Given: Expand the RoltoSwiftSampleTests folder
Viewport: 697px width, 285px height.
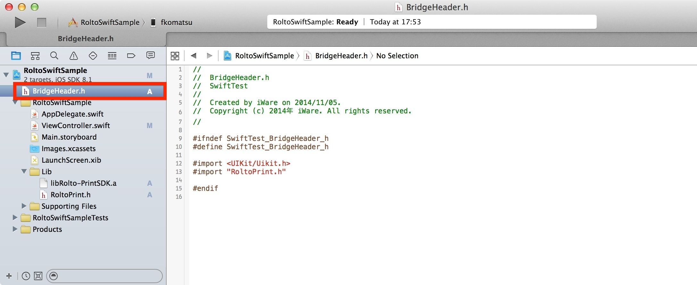Looking at the screenshot, I should click(15, 217).
